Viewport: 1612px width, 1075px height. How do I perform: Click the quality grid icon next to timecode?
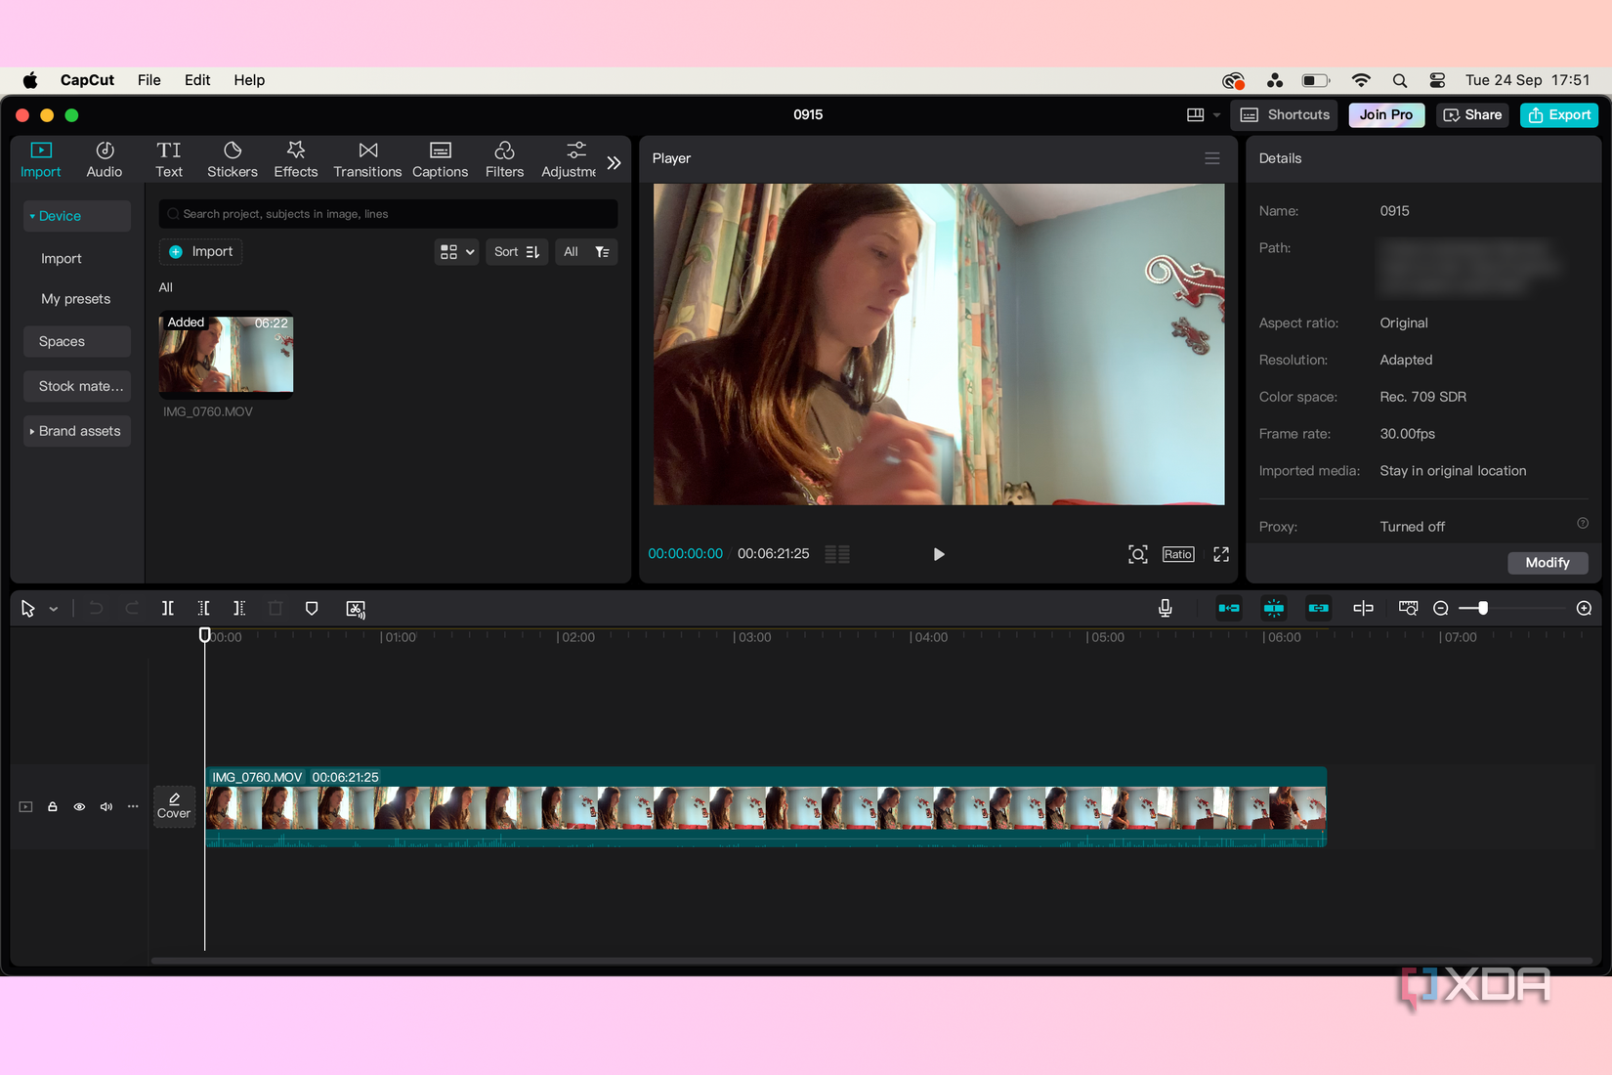pos(837,554)
